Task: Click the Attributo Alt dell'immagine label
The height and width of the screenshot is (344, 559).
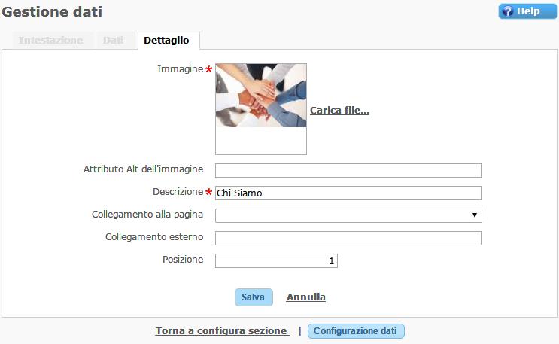Action: pyautogui.click(x=143, y=170)
